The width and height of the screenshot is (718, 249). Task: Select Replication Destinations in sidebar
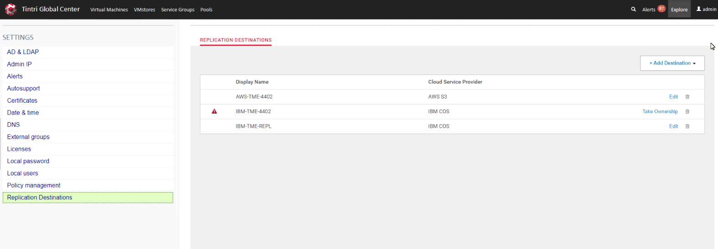[x=88, y=198]
